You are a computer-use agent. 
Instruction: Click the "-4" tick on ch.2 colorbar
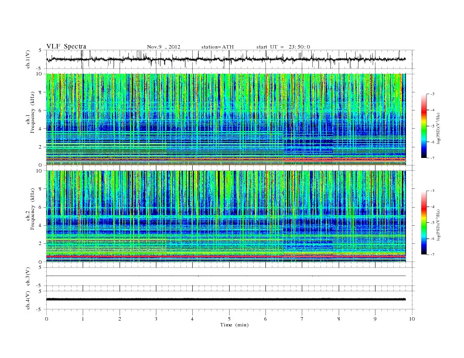432,206
